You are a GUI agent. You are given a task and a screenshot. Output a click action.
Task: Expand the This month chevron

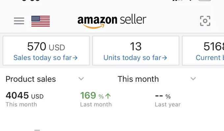click(x=193, y=78)
